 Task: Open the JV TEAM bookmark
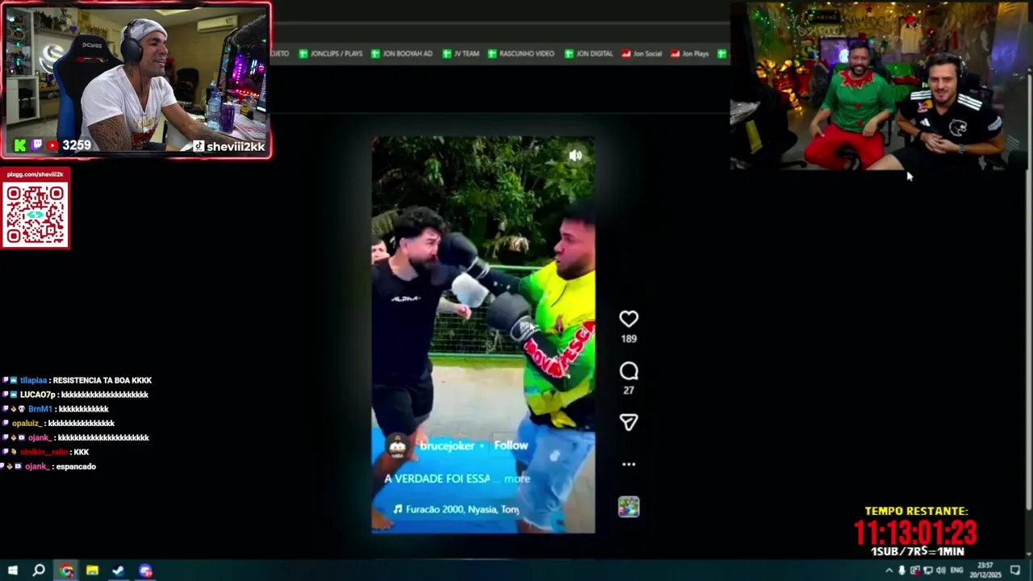tap(460, 53)
